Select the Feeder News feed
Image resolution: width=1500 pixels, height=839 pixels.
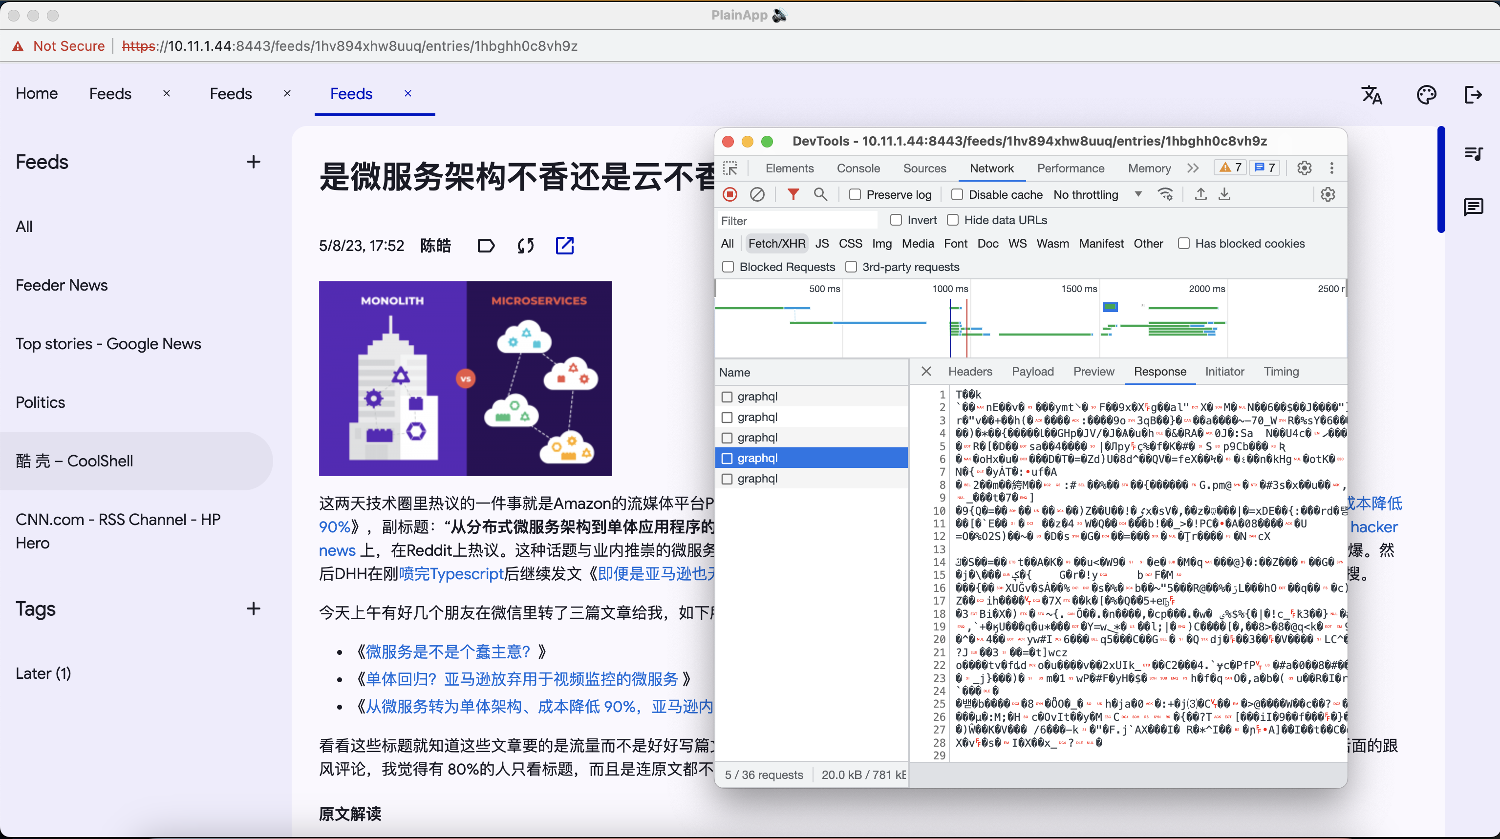click(62, 285)
